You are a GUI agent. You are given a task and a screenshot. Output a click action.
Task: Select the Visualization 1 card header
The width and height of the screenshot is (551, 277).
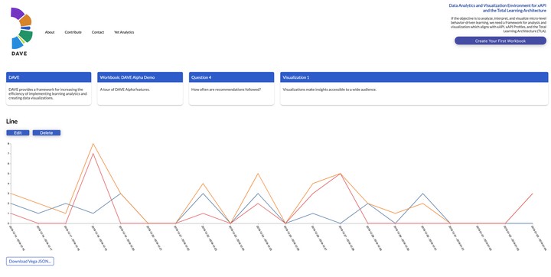[x=414, y=77]
